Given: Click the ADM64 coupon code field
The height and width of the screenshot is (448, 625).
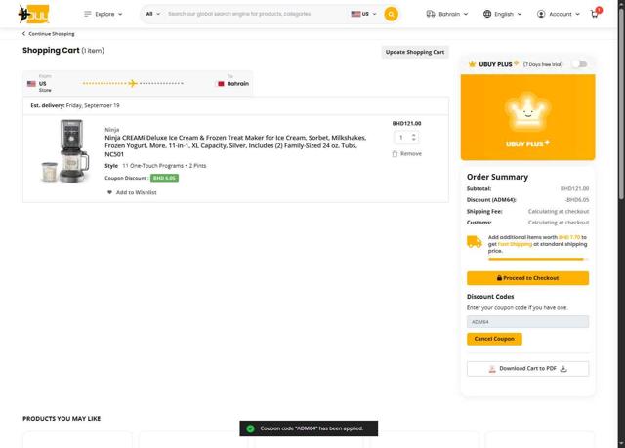Looking at the screenshot, I should 527,322.
